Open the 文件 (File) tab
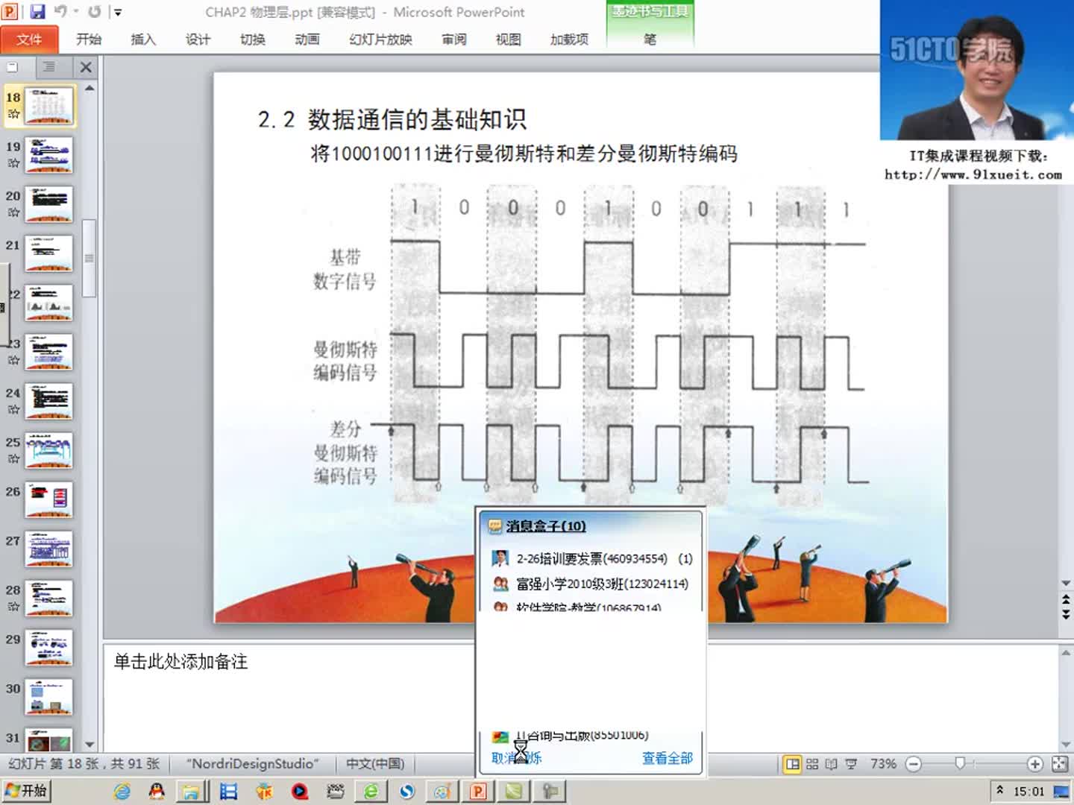 tap(29, 40)
